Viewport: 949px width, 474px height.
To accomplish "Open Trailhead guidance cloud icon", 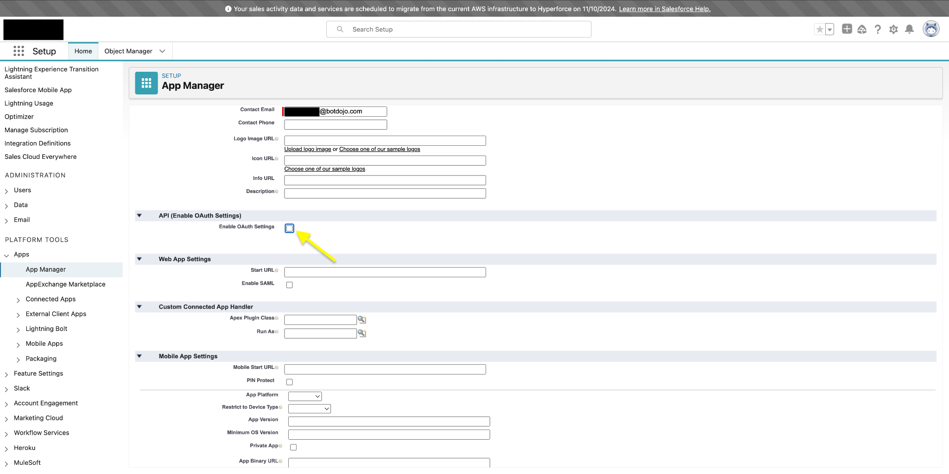I will coord(862,30).
